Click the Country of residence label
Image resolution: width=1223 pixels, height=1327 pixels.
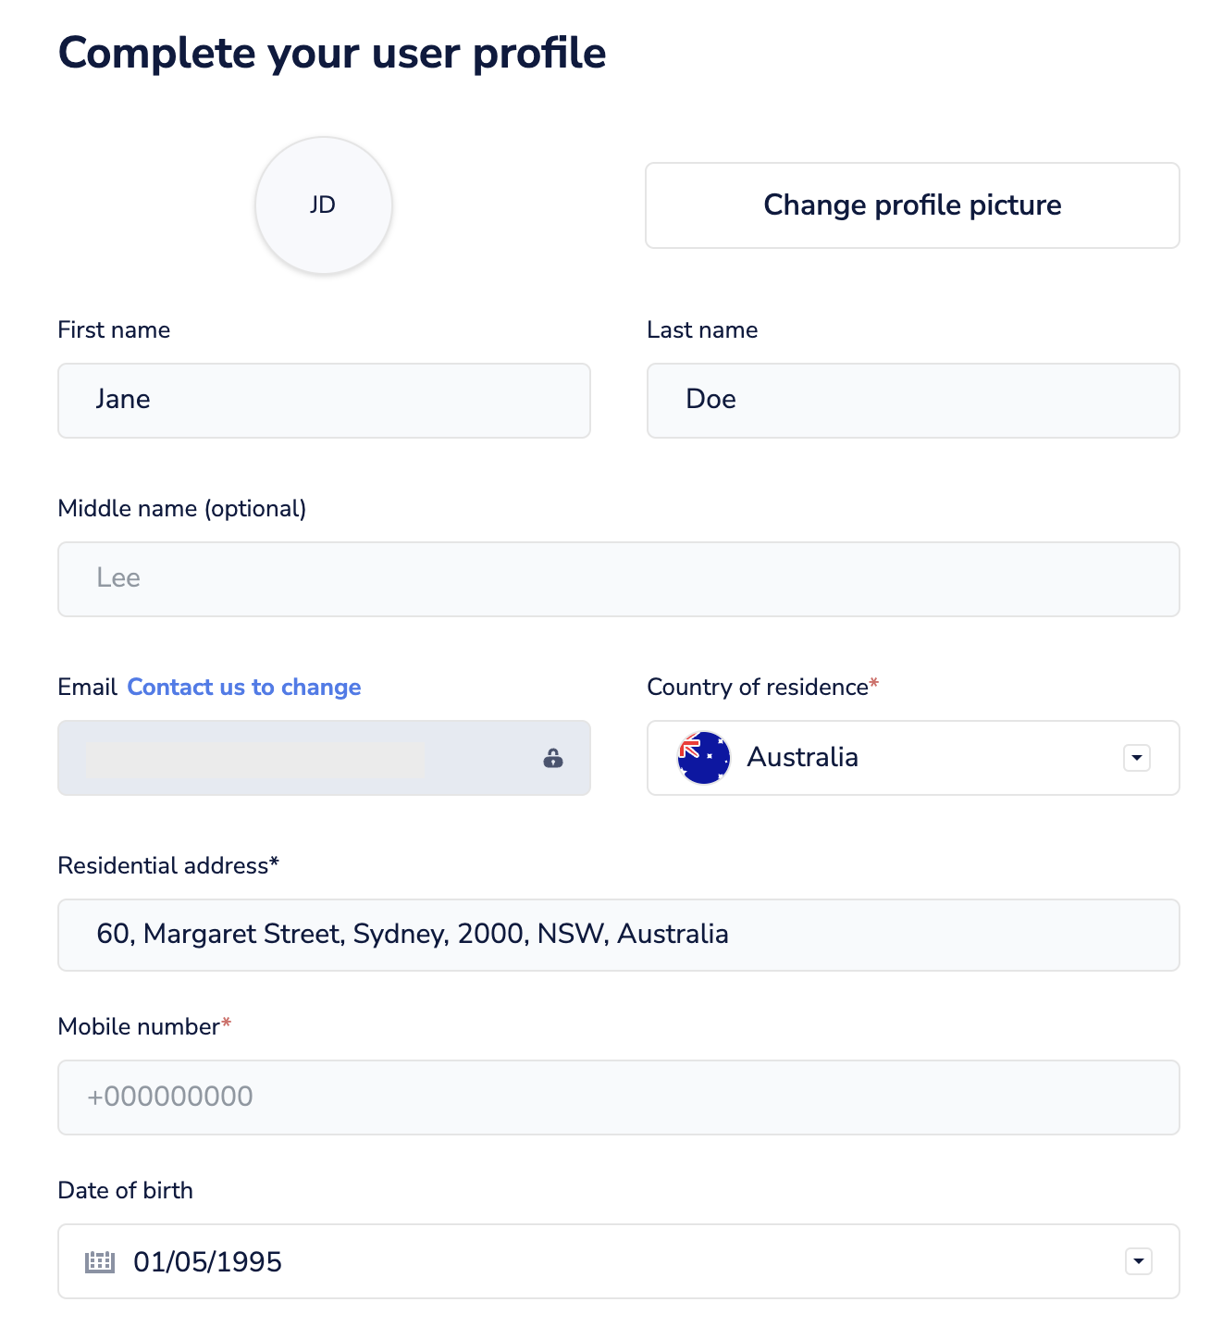point(758,687)
